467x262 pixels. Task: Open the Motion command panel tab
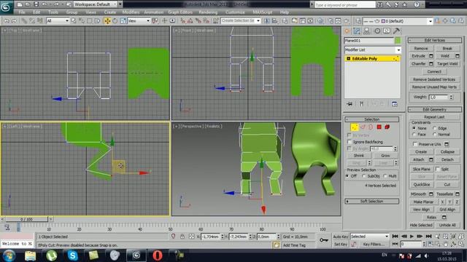click(x=377, y=31)
